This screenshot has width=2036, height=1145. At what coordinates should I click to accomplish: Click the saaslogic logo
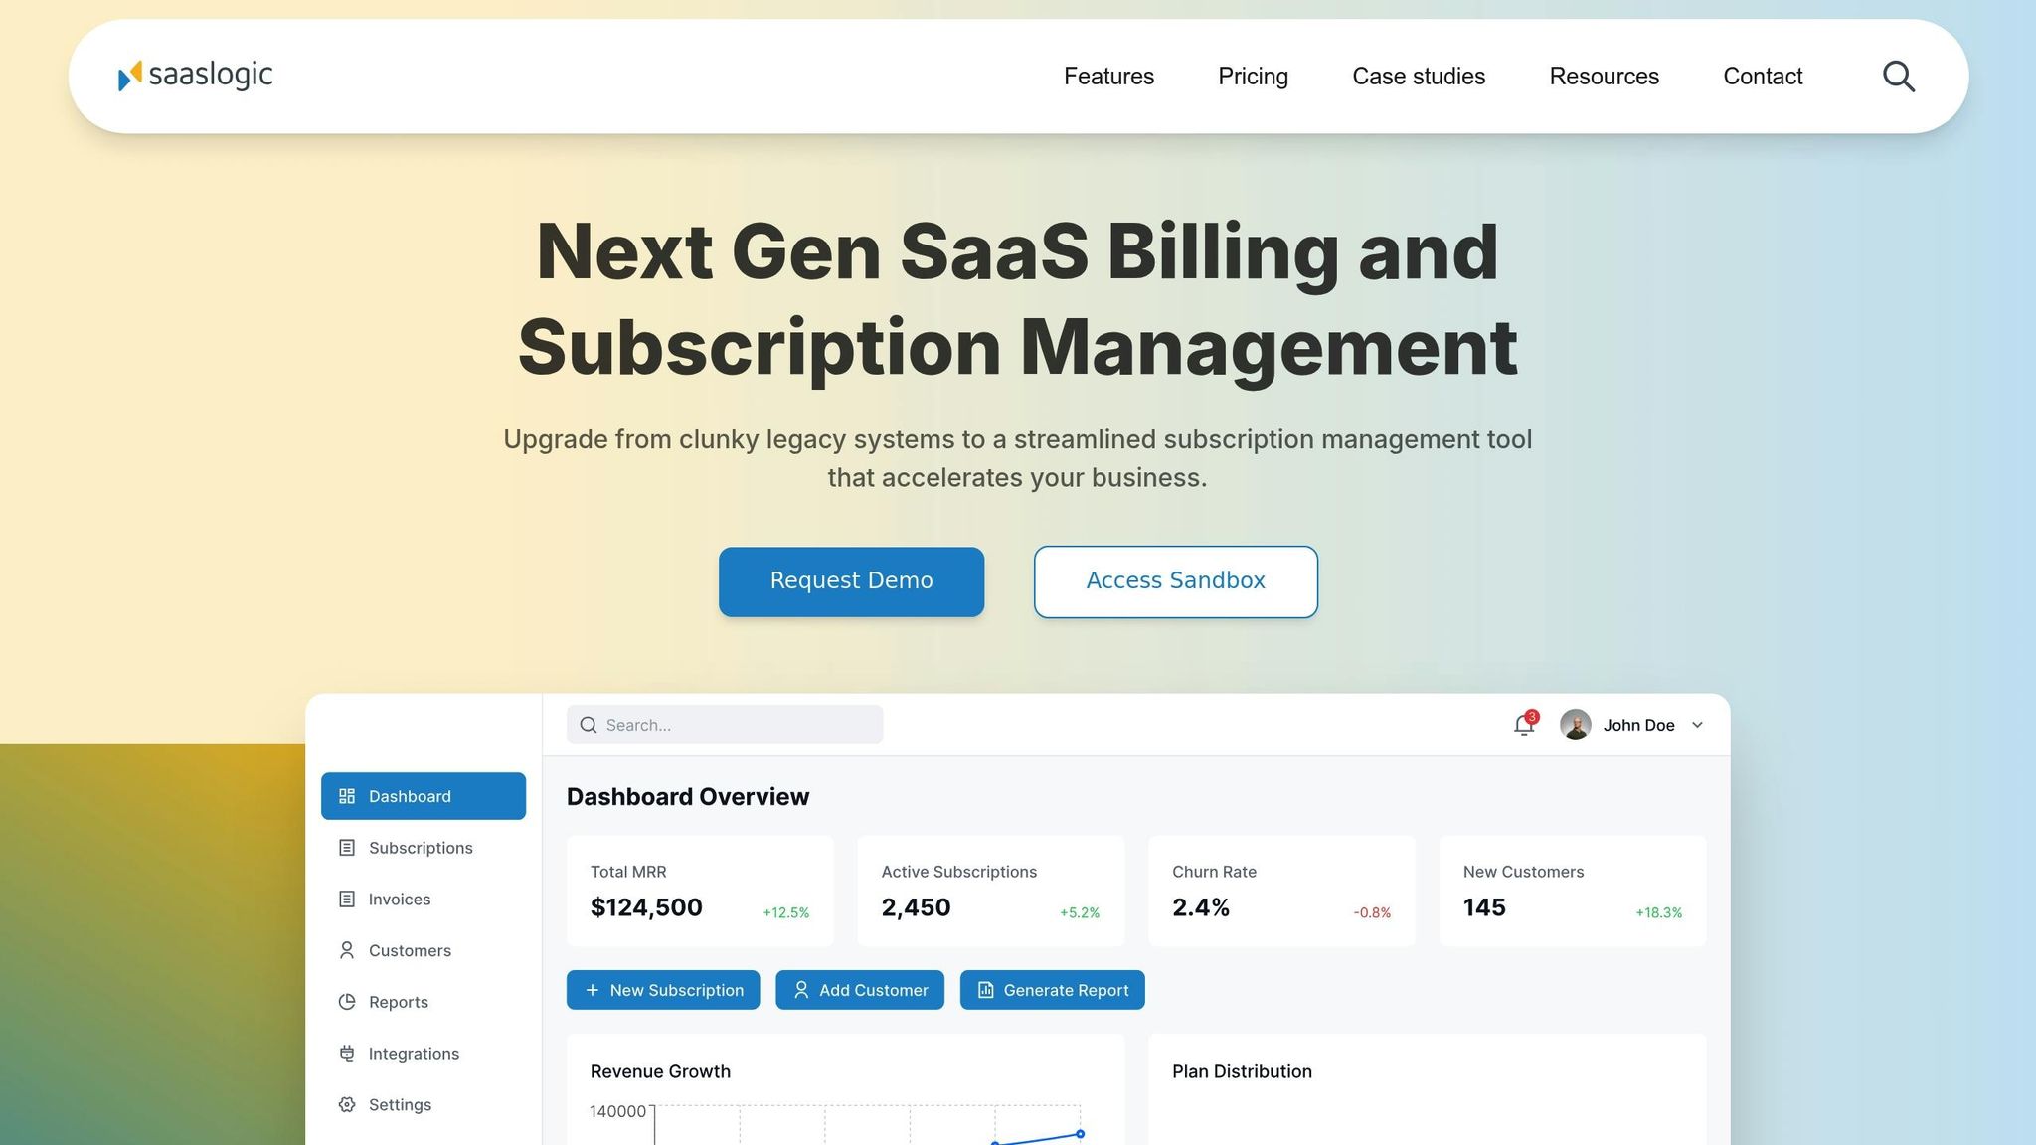[195, 76]
